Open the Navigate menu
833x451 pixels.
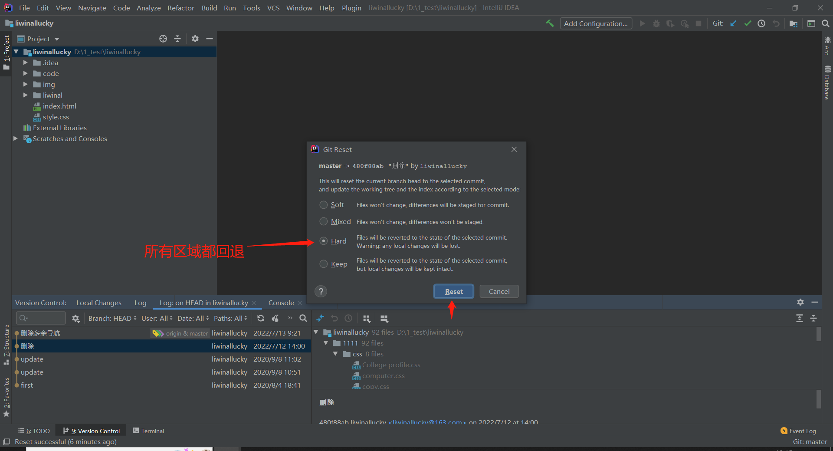tap(92, 8)
